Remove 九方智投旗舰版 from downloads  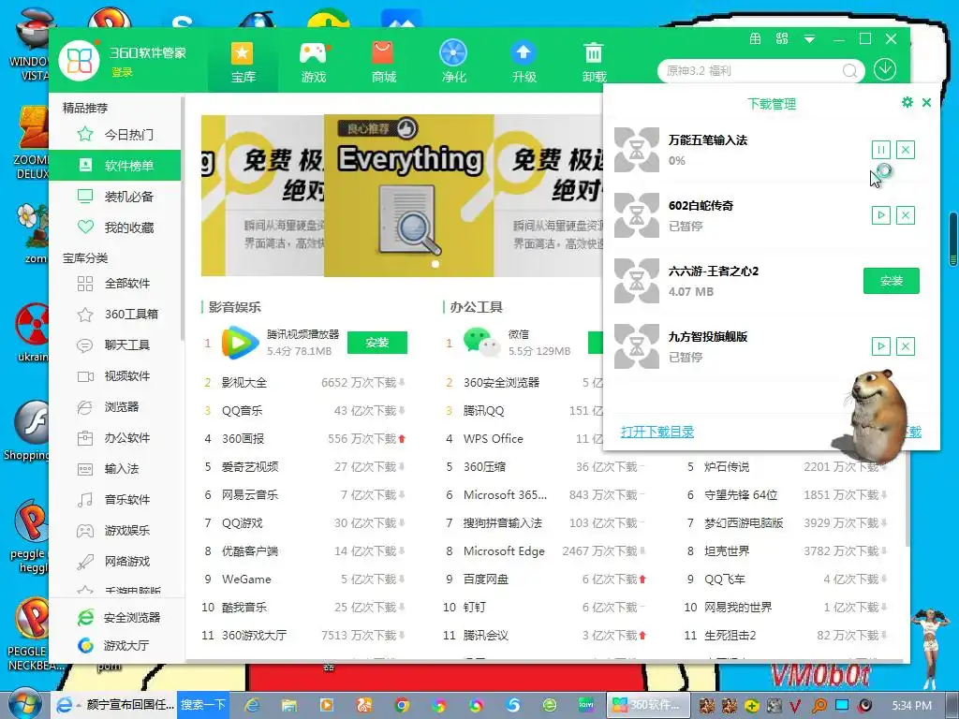pos(906,346)
